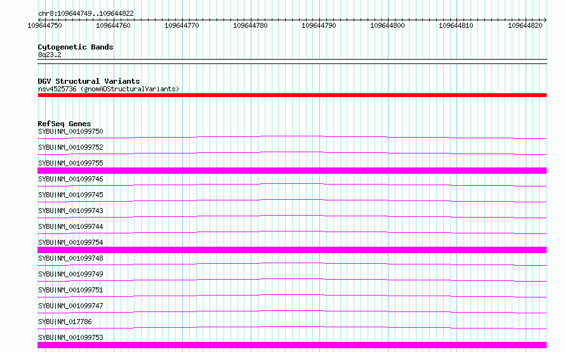565x352 pixels.
Task: Select ruler position 109644790
Action: tap(319, 25)
